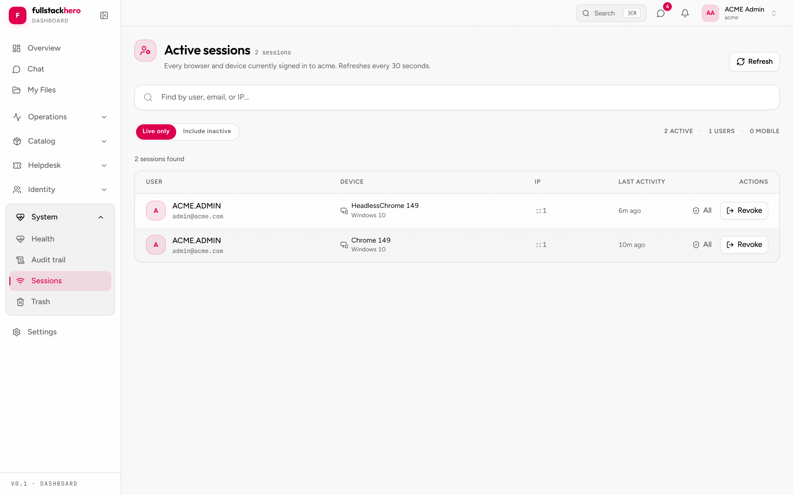This screenshot has width=793, height=495.
Task: Go to Chat in sidebar
Action: tap(60, 69)
